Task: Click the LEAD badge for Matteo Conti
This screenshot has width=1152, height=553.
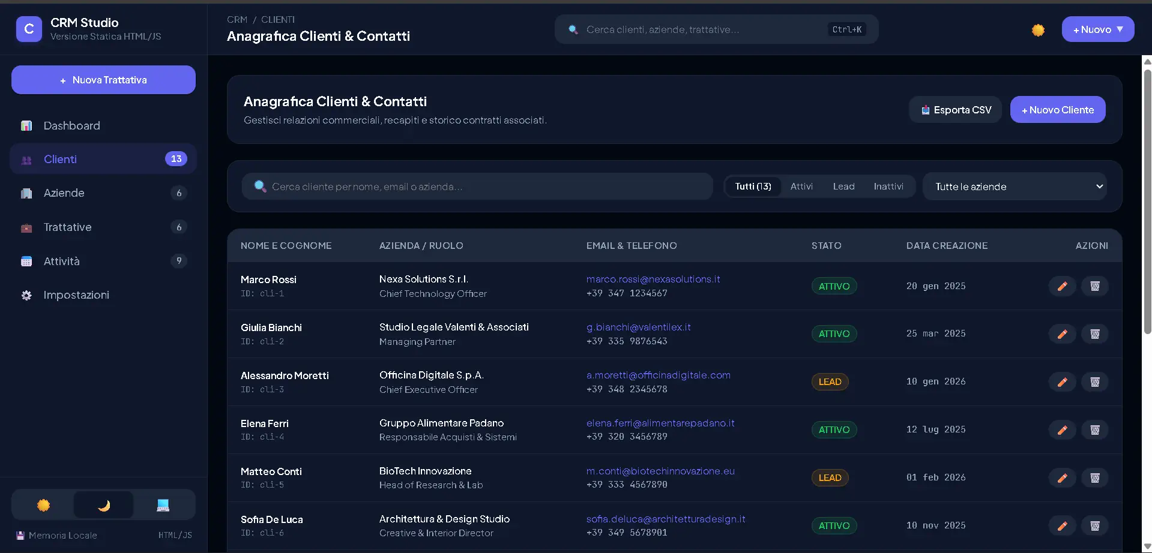Action: [x=830, y=478]
